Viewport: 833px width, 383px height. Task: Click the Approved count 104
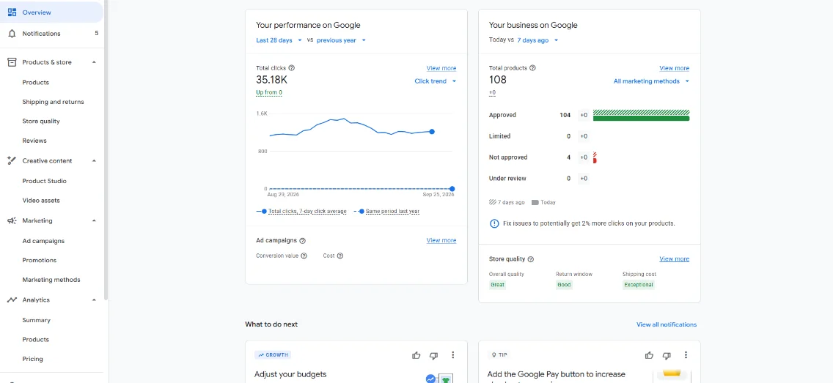(565, 115)
